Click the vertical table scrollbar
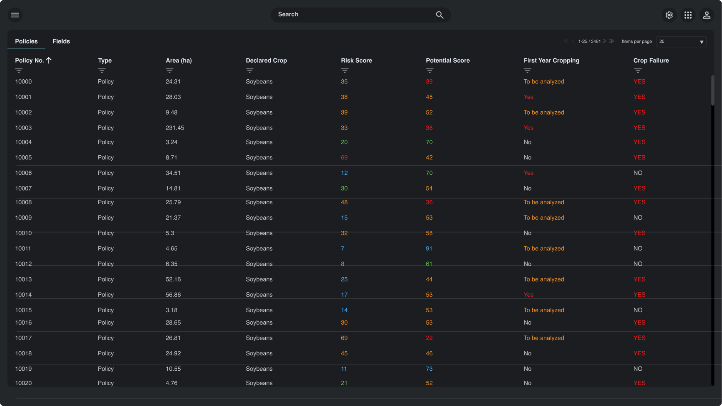 point(712,90)
